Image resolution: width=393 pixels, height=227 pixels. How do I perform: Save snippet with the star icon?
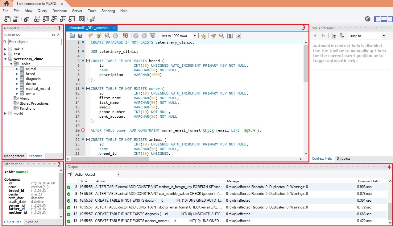click(203, 36)
